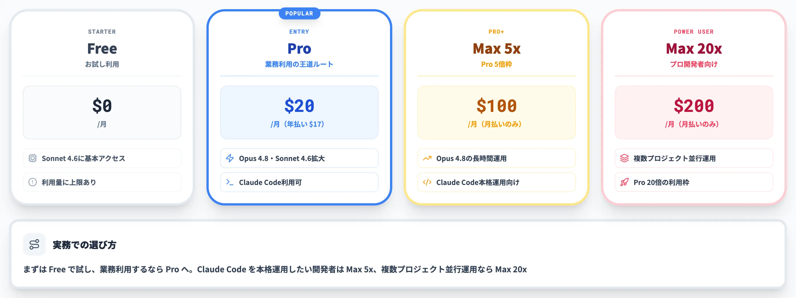Click the 実務での選び方 heading

click(84, 245)
